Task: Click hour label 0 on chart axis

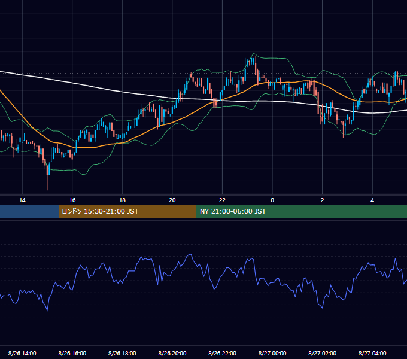Action: 272,200
